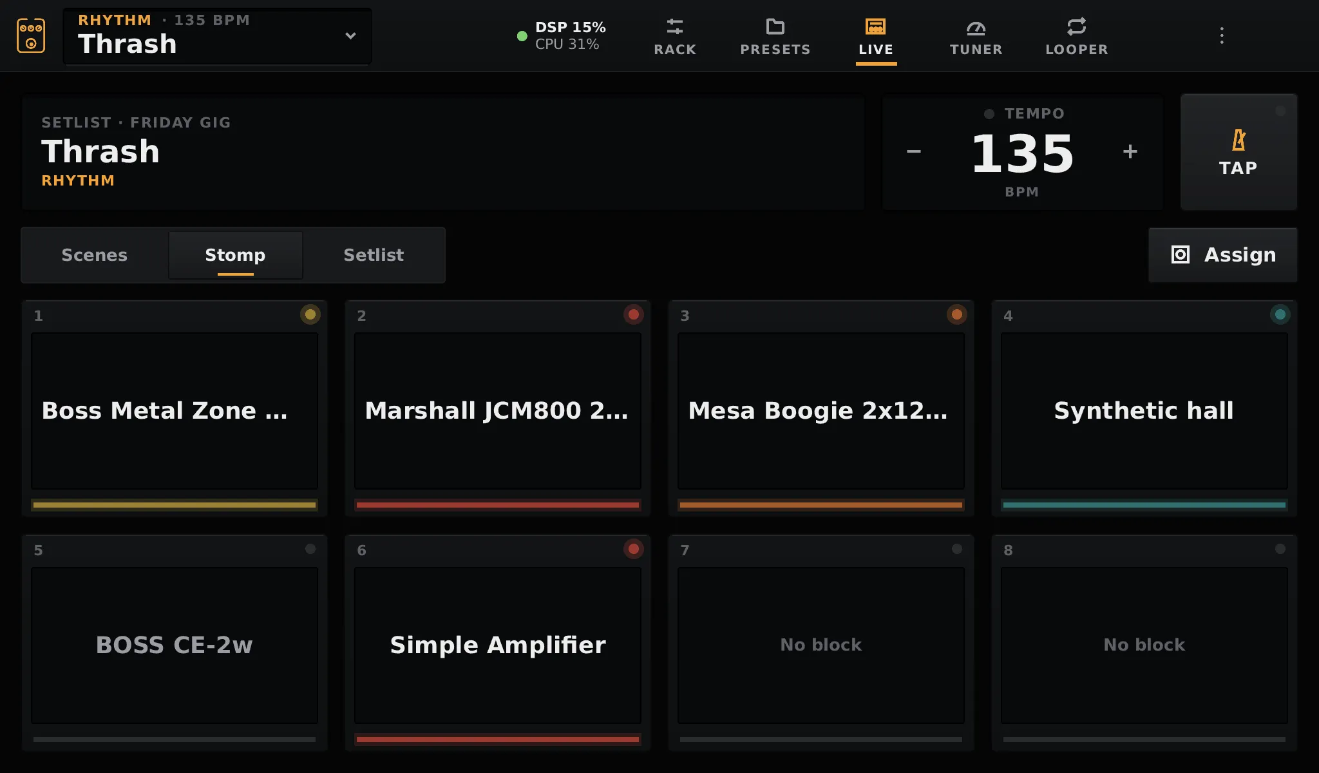Click the yellow bar under Boss Metal Zone
This screenshot has width=1319, height=773.
[x=175, y=505]
